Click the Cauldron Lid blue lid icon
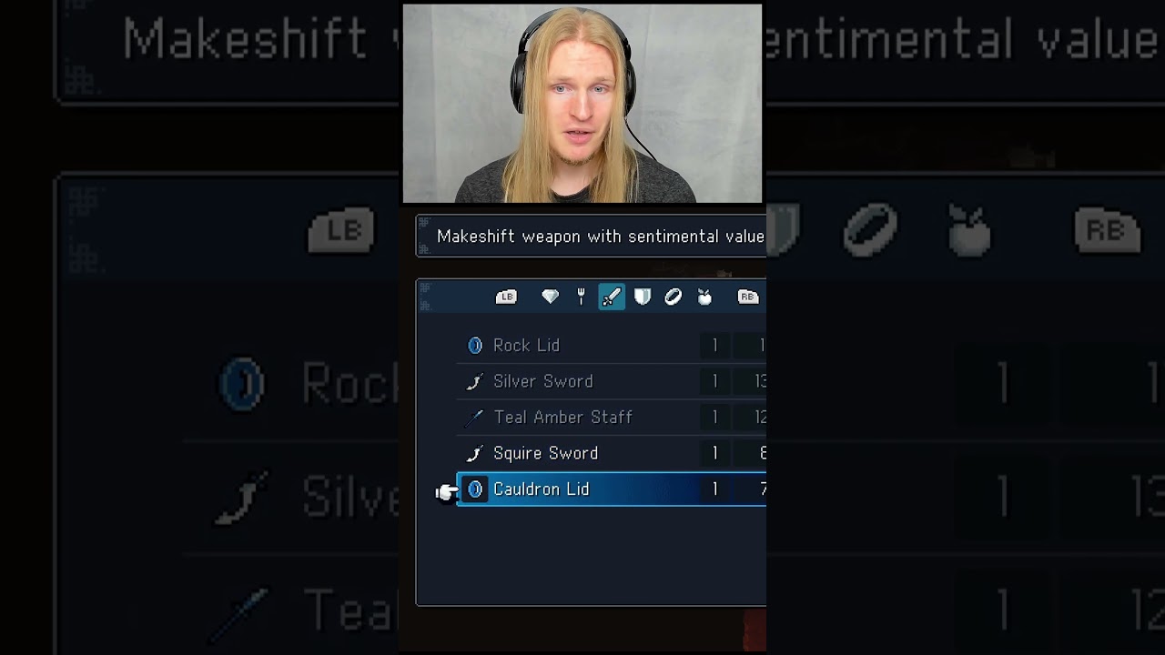This screenshot has width=1165, height=655. pos(475,489)
